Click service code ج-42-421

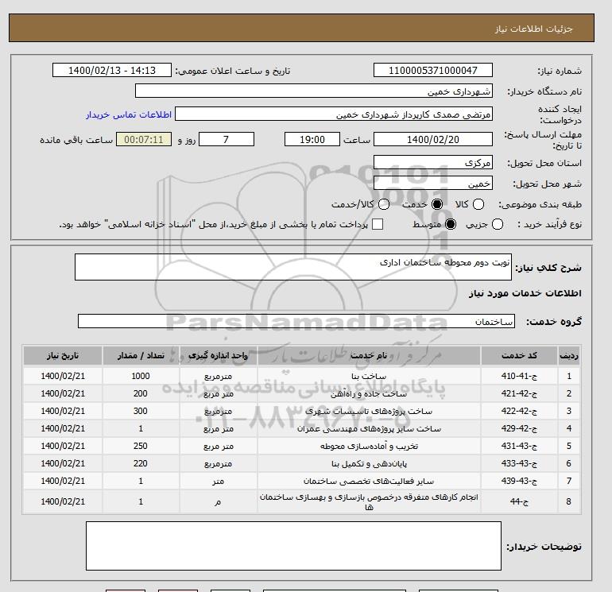coord(519,394)
